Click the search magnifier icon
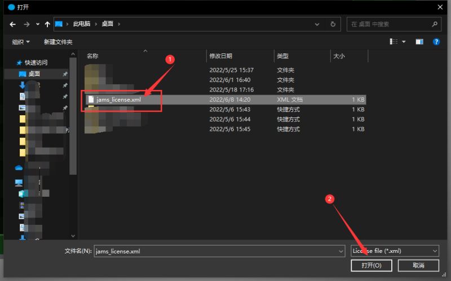The width and height of the screenshot is (451, 281). coord(435,24)
